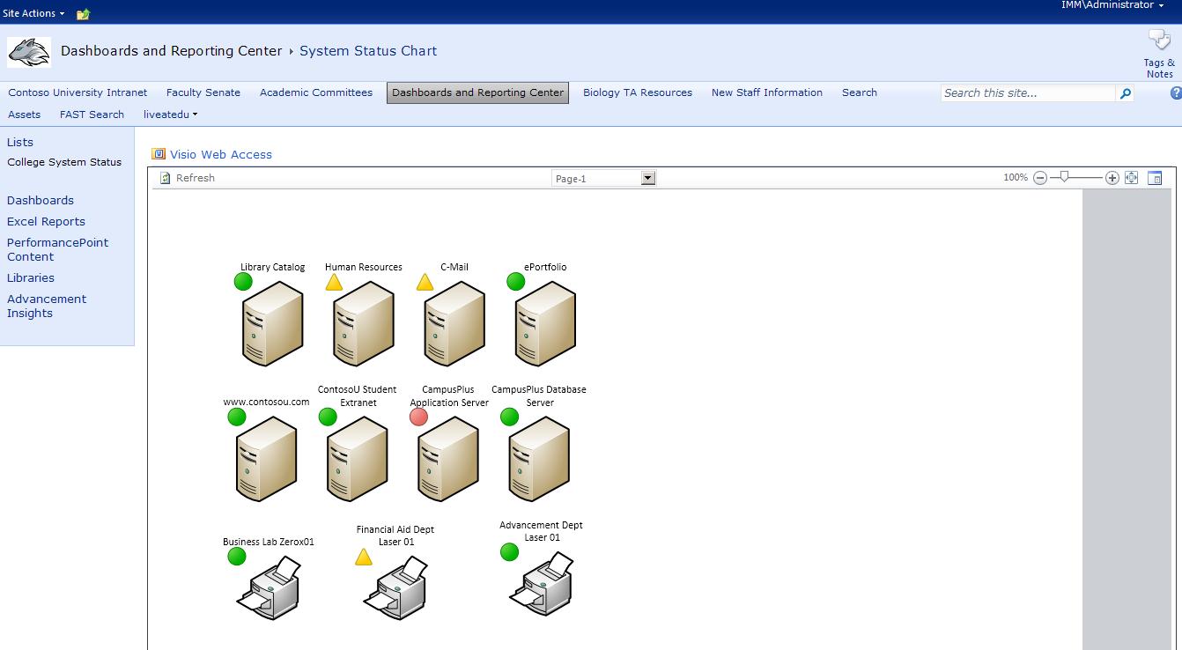The height and width of the screenshot is (650, 1182).
Task: Open the shape information pane icon
Action: coord(1155,178)
